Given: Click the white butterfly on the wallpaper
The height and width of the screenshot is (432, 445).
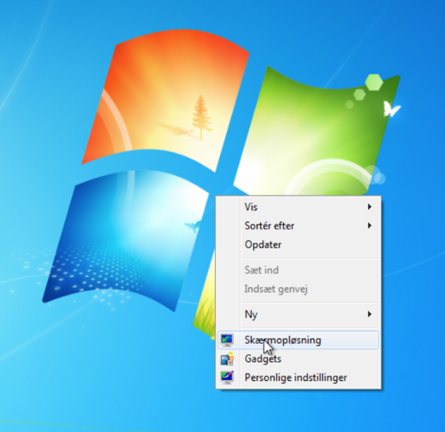Looking at the screenshot, I should [391, 109].
